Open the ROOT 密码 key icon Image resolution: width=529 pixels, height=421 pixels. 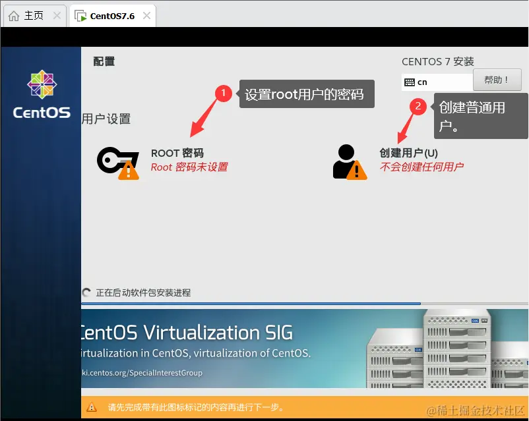(118, 163)
